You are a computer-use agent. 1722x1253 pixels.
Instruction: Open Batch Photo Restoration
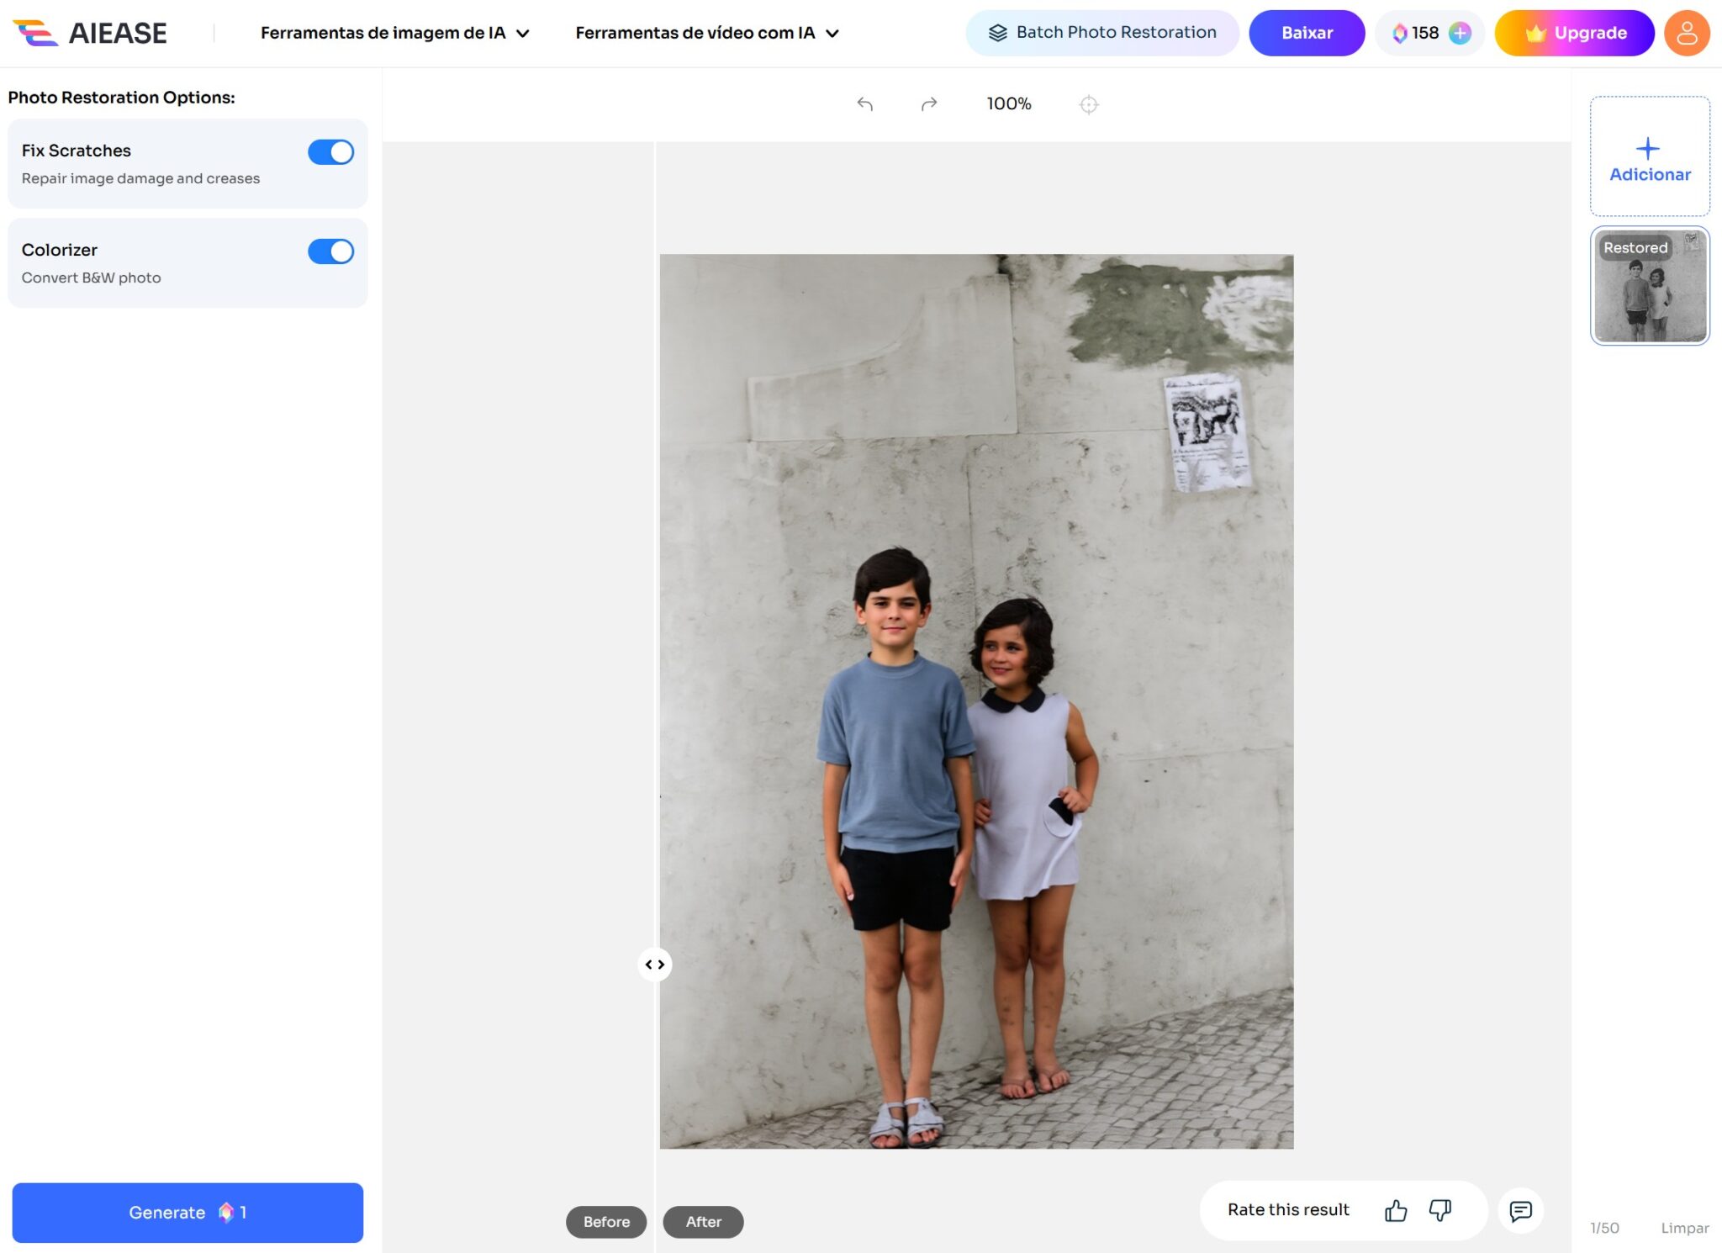click(1101, 34)
